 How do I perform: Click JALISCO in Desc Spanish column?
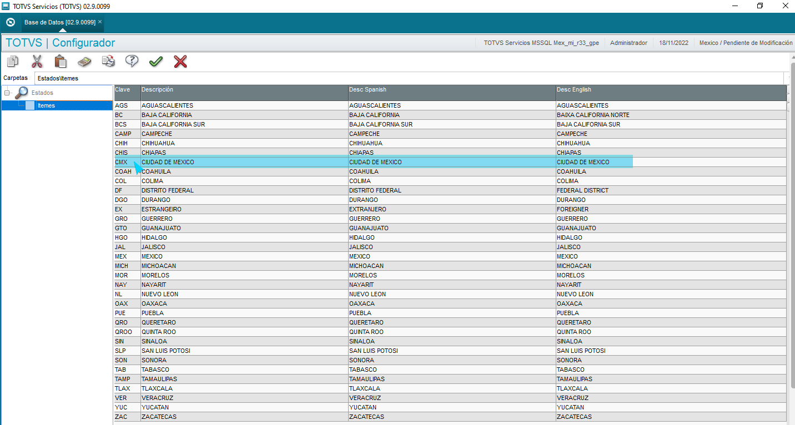(452, 247)
